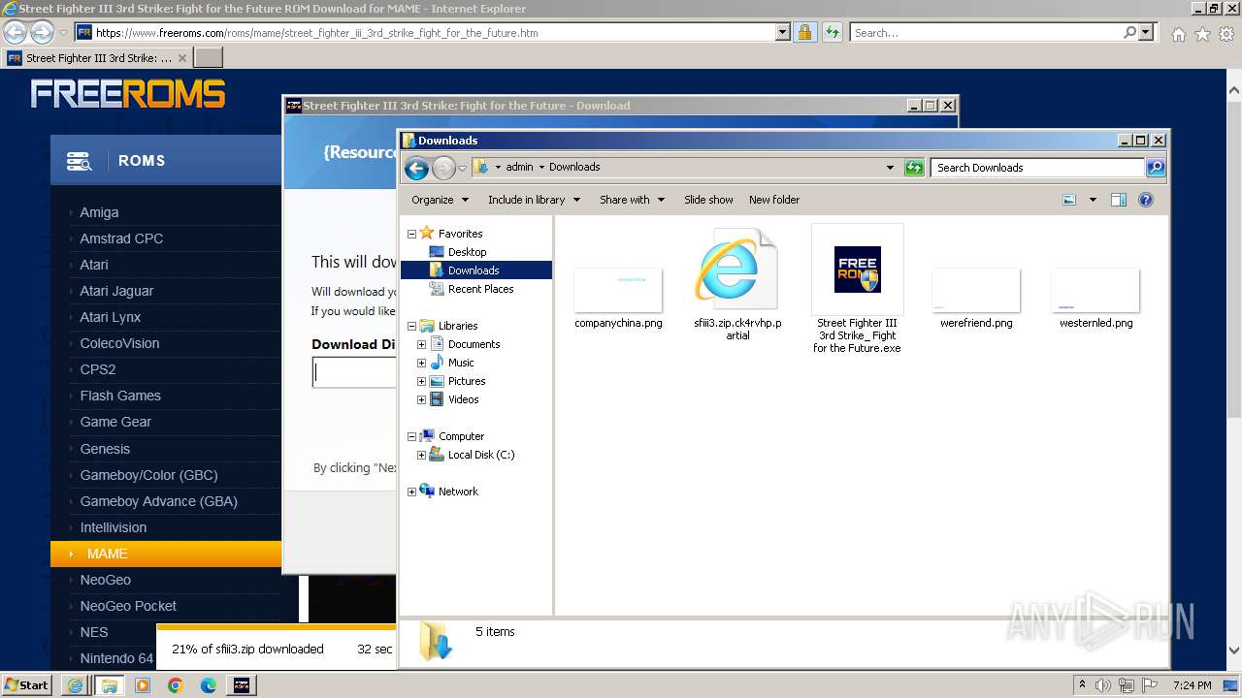Open a new tab in Internet Explorer
Image resolution: width=1242 pixels, height=698 pixels.
(x=209, y=58)
